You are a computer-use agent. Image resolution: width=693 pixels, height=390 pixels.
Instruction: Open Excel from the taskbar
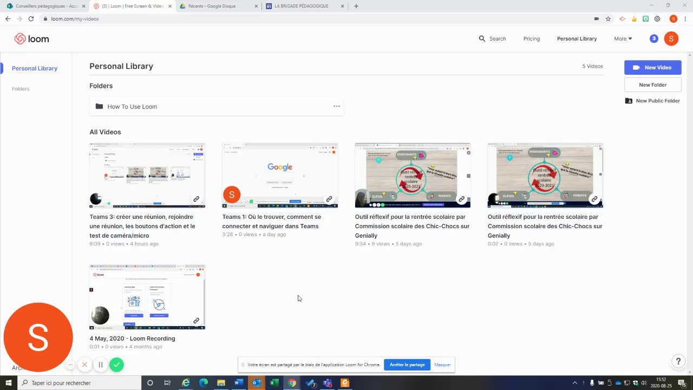[x=274, y=383]
